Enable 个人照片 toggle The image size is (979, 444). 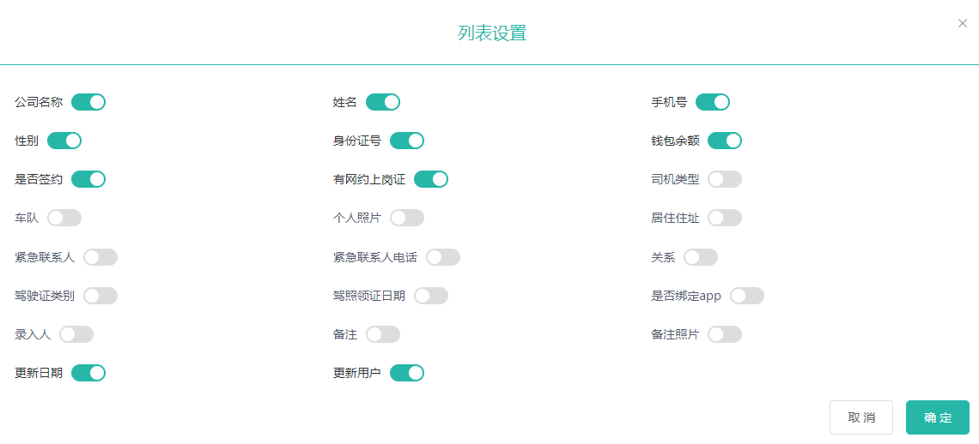coord(407,219)
